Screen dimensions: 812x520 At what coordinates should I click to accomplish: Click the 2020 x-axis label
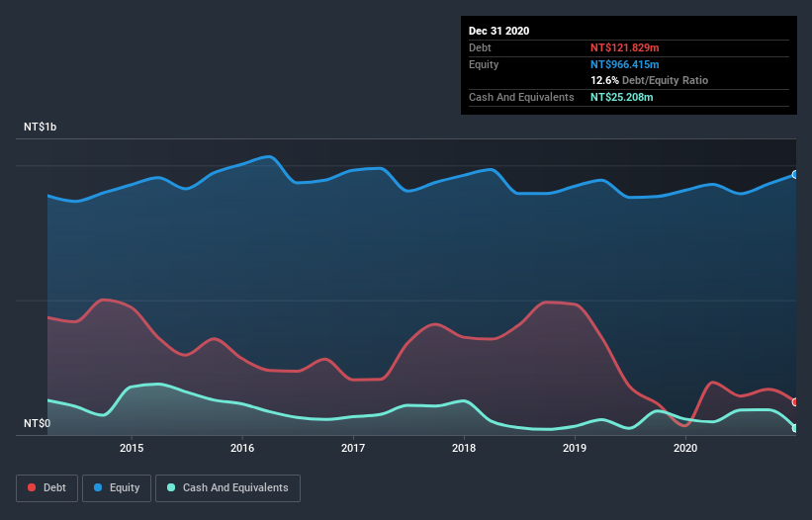[685, 448]
